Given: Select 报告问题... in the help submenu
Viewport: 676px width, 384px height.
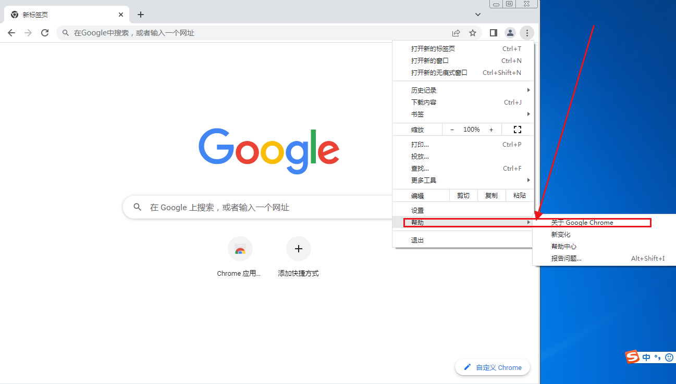Looking at the screenshot, I should point(604,258).
